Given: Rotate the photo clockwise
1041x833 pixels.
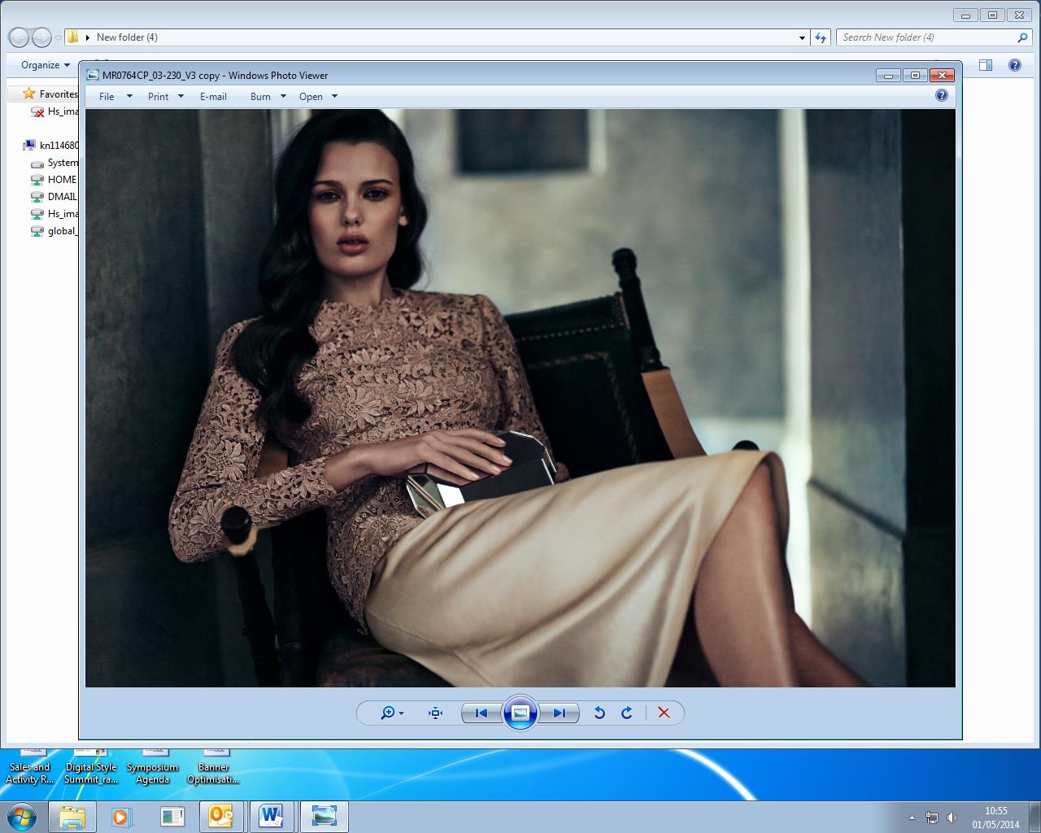Looking at the screenshot, I should click(627, 713).
